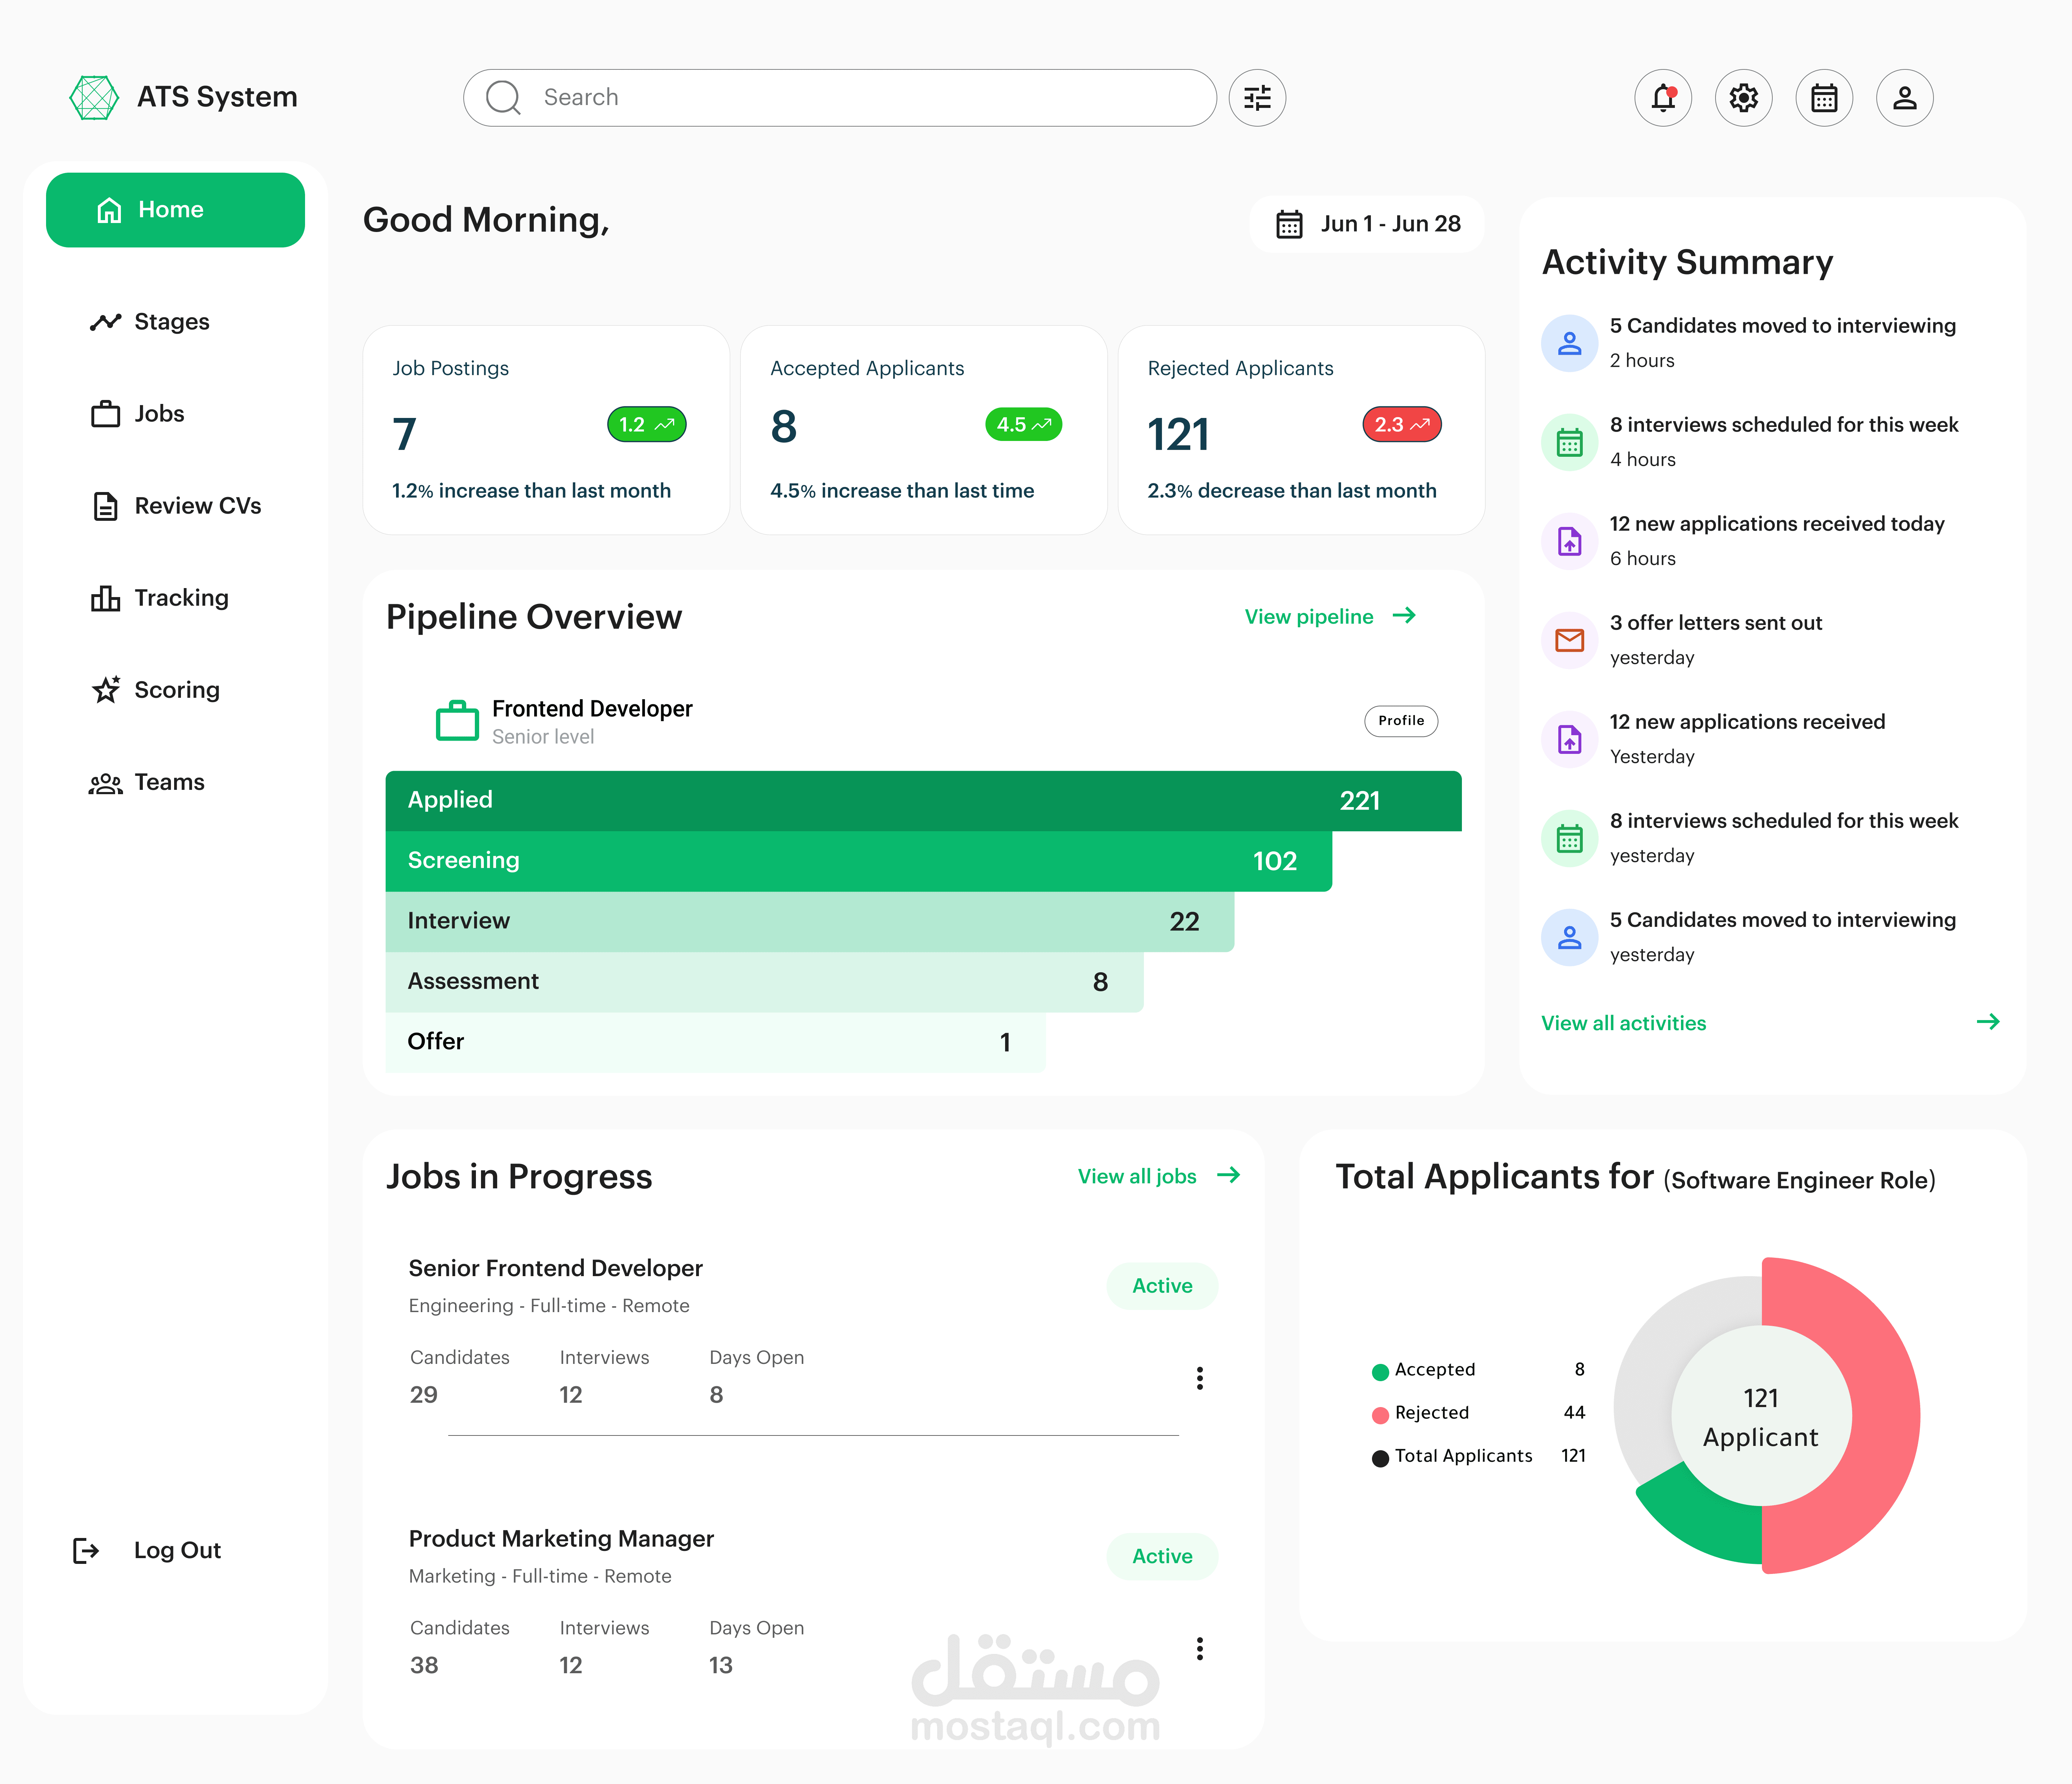This screenshot has width=2072, height=1784.
Task: Open user profile icon
Action: (1905, 97)
